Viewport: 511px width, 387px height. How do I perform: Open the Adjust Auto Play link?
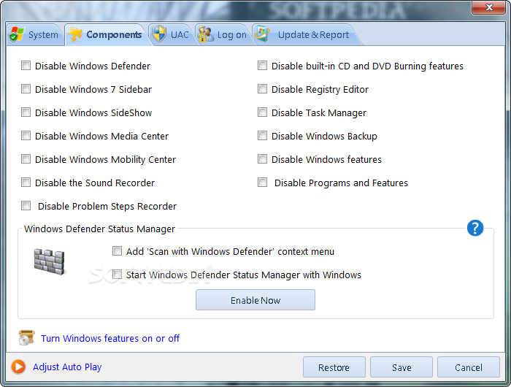(67, 367)
